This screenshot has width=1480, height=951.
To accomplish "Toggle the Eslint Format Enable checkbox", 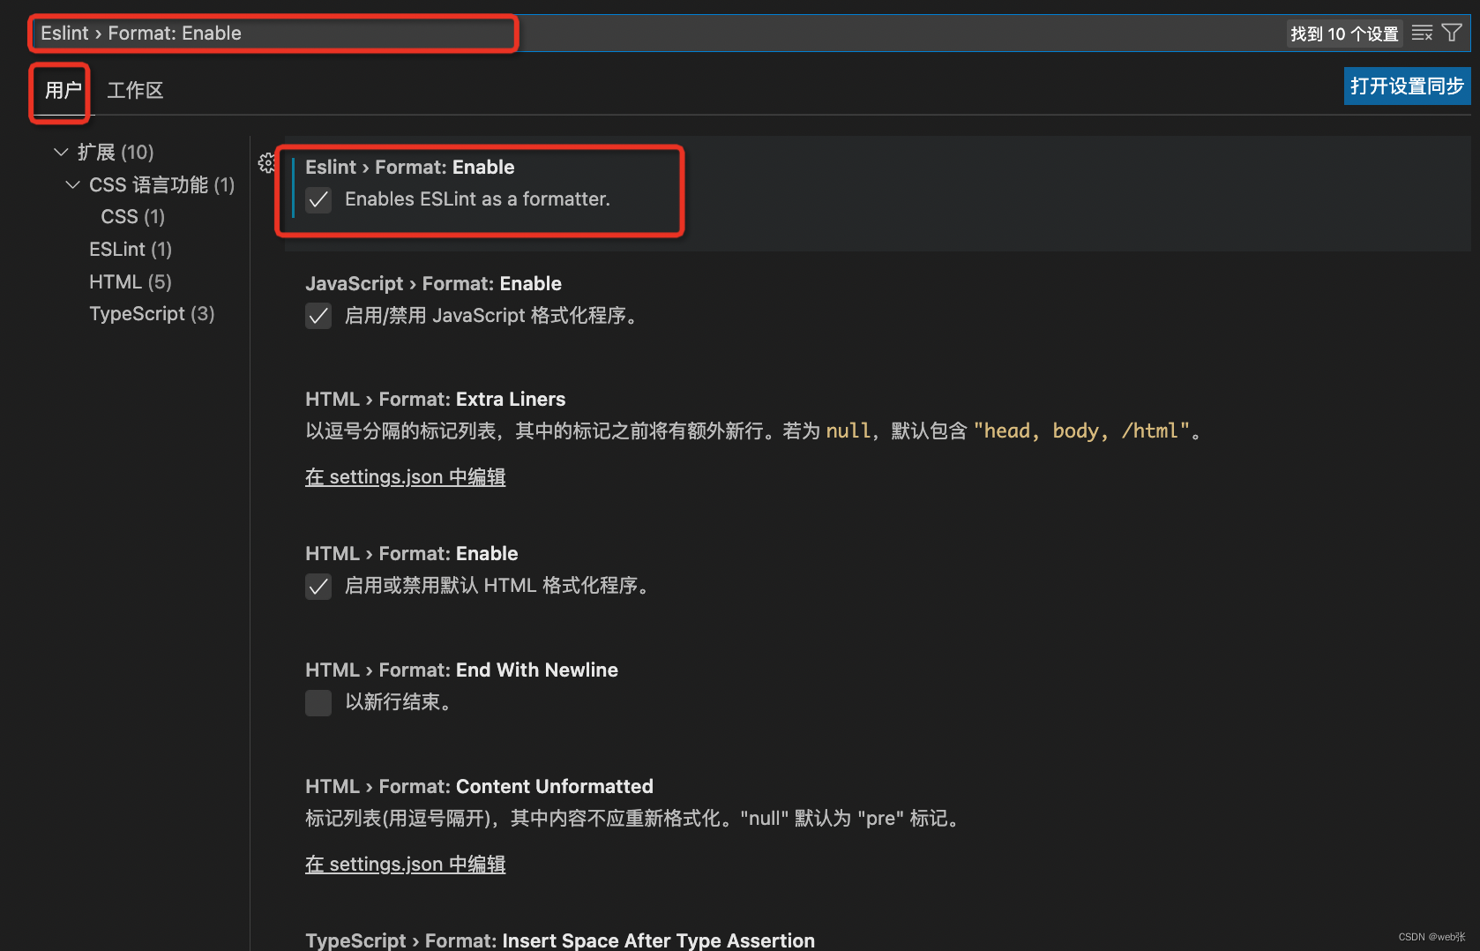I will tap(318, 200).
